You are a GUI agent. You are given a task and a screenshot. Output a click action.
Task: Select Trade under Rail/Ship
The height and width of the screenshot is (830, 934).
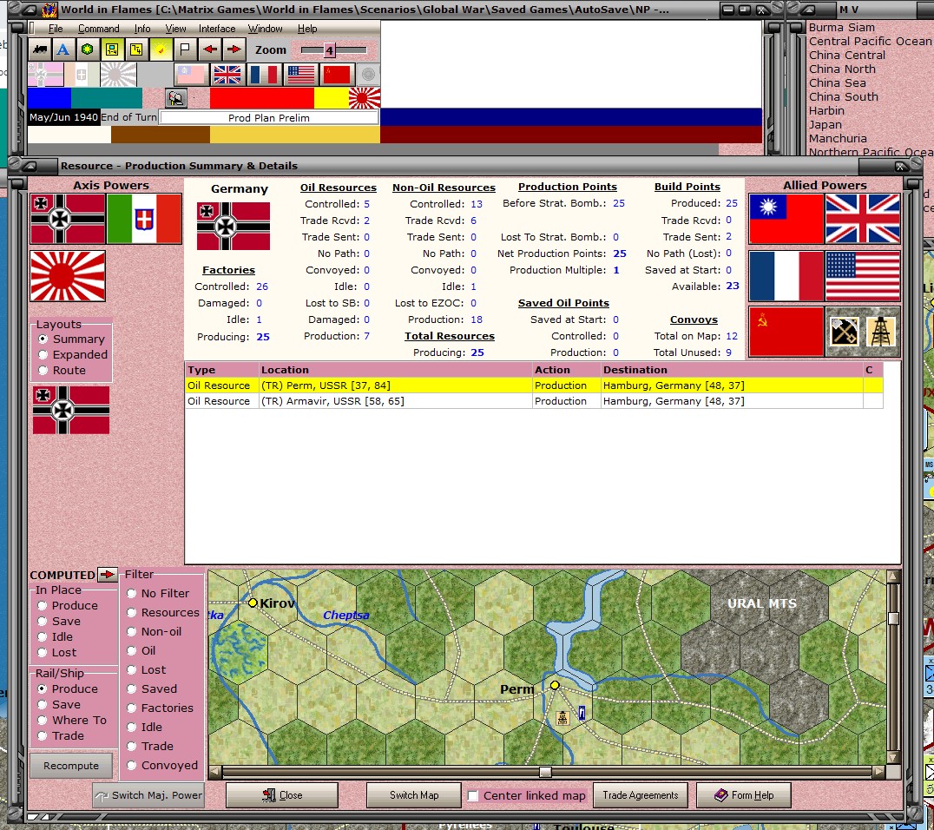point(61,736)
